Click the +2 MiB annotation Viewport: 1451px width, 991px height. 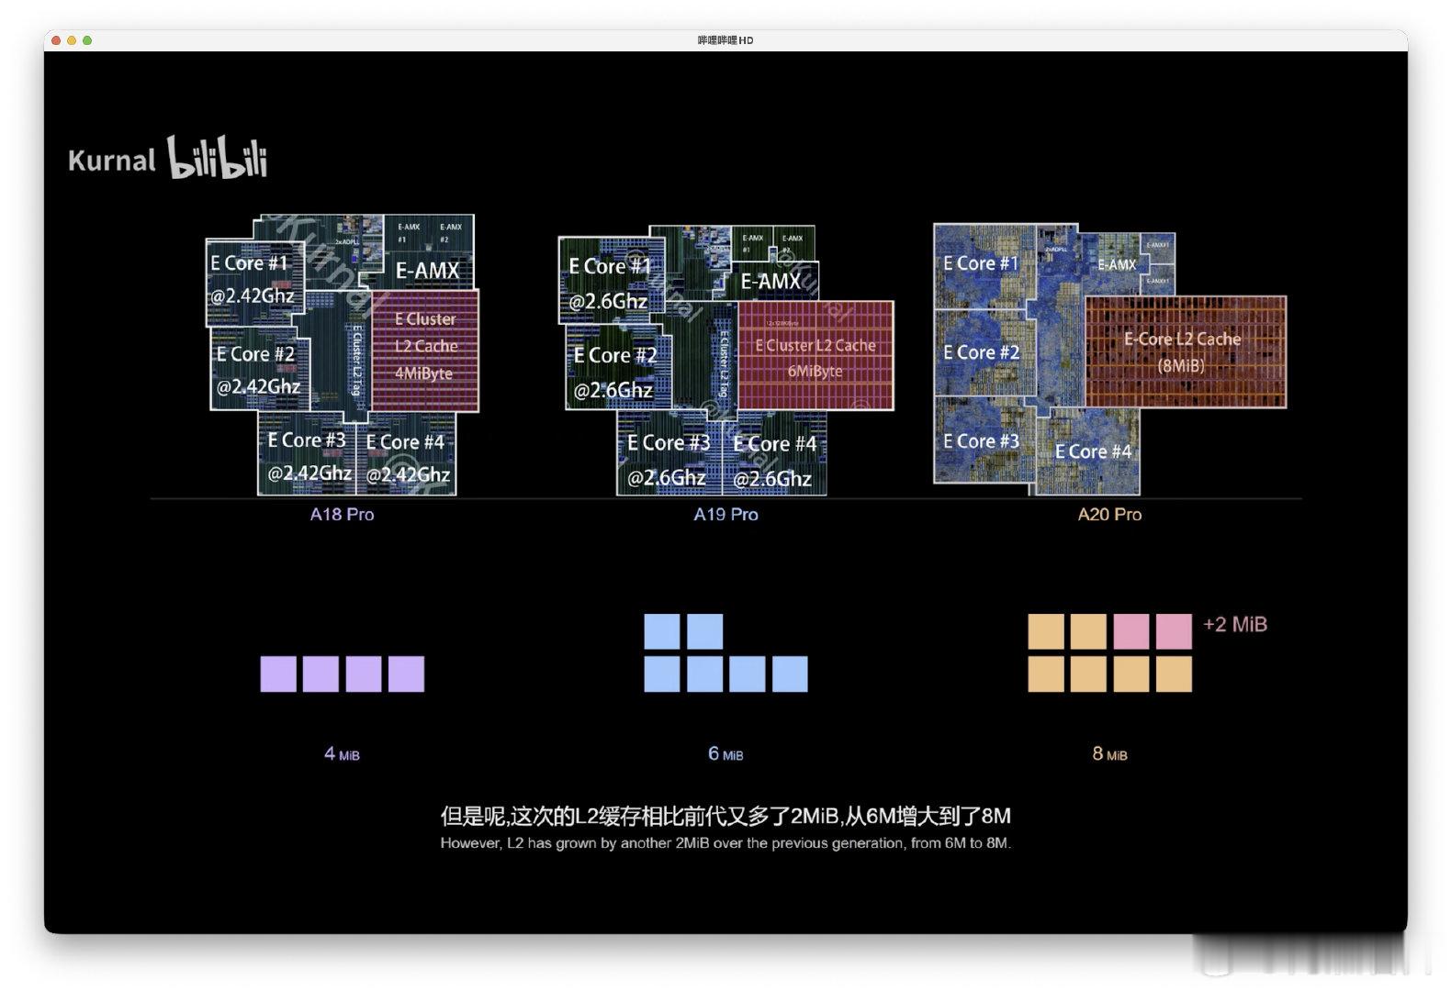pyautogui.click(x=1235, y=625)
